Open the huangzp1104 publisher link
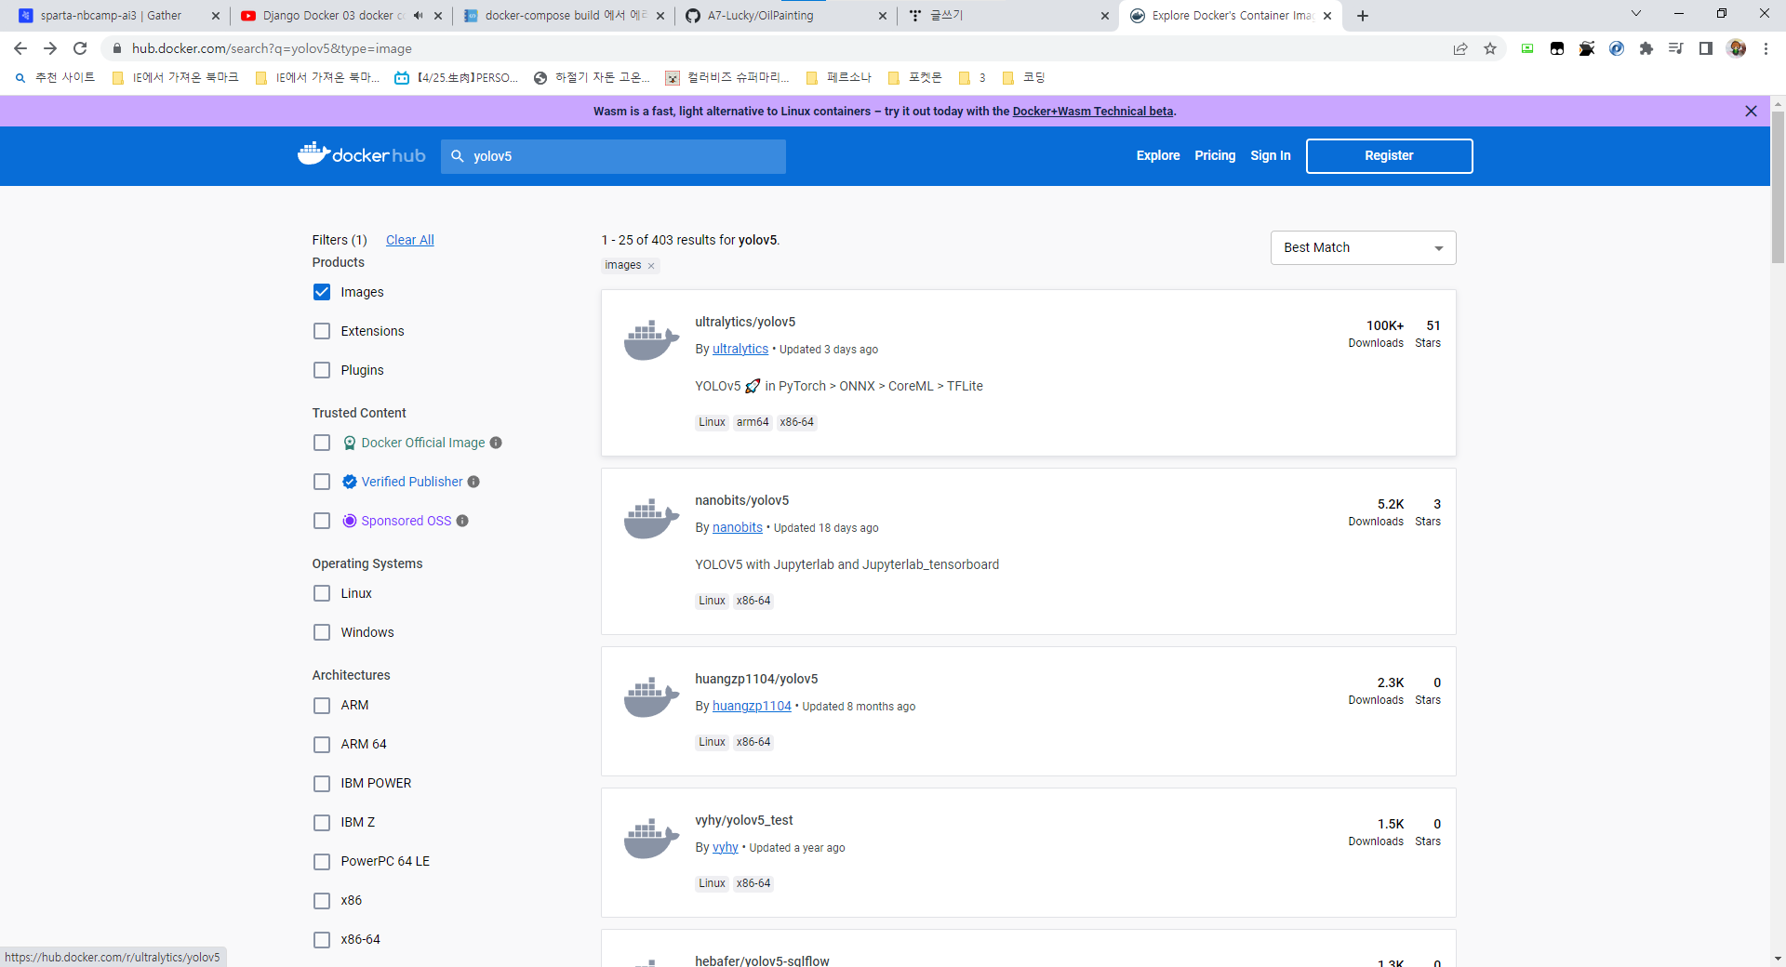 (x=752, y=706)
